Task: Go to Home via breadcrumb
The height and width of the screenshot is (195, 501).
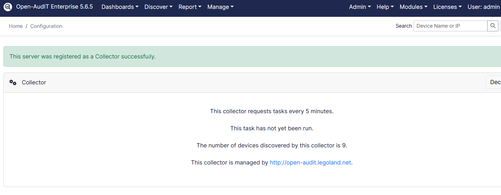Action: pyautogui.click(x=16, y=26)
